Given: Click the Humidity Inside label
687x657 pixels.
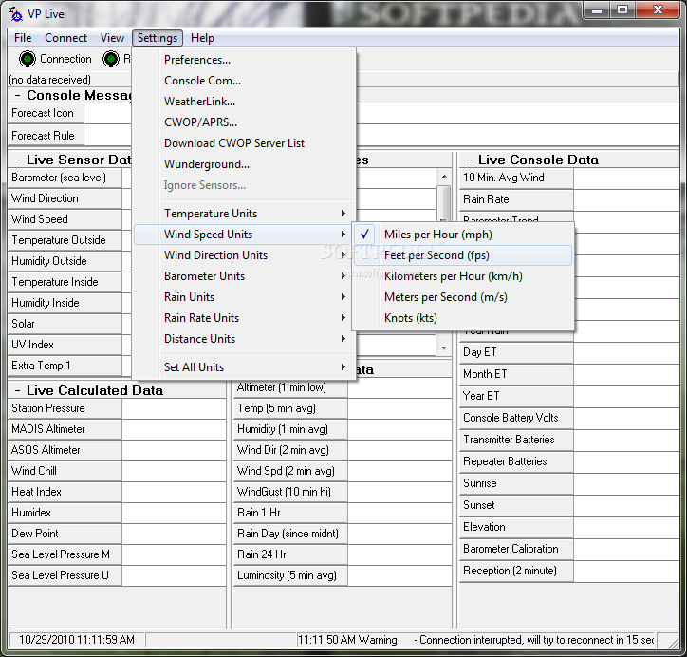Looking at the screenshot, I should (65, 303).
